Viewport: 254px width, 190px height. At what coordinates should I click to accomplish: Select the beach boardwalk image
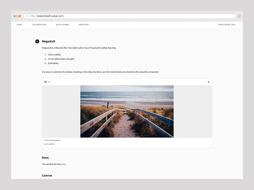pyautogui.click(x=127, y=112)
